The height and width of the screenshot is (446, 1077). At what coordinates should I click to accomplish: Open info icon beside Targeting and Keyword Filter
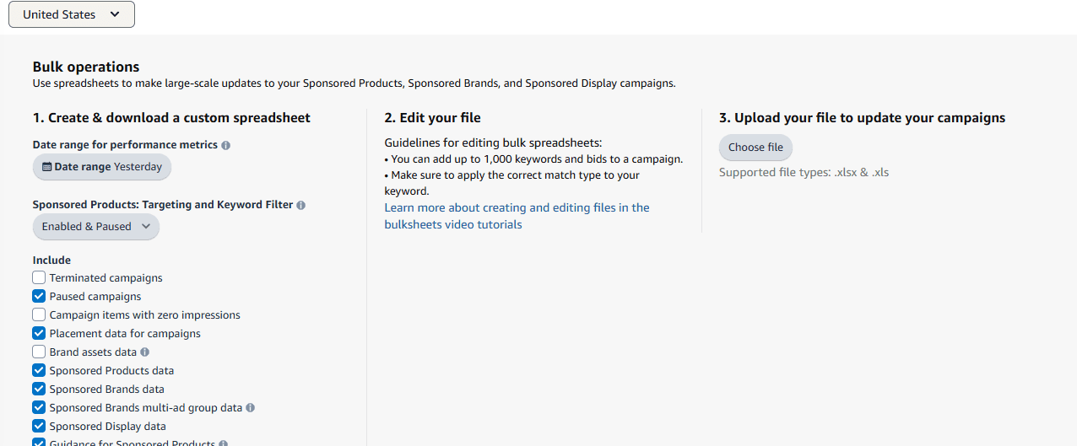[301, 205]
